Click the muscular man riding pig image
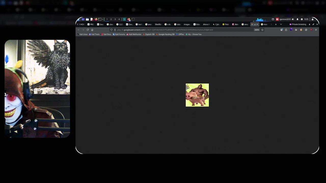 [x=197, y=95]
